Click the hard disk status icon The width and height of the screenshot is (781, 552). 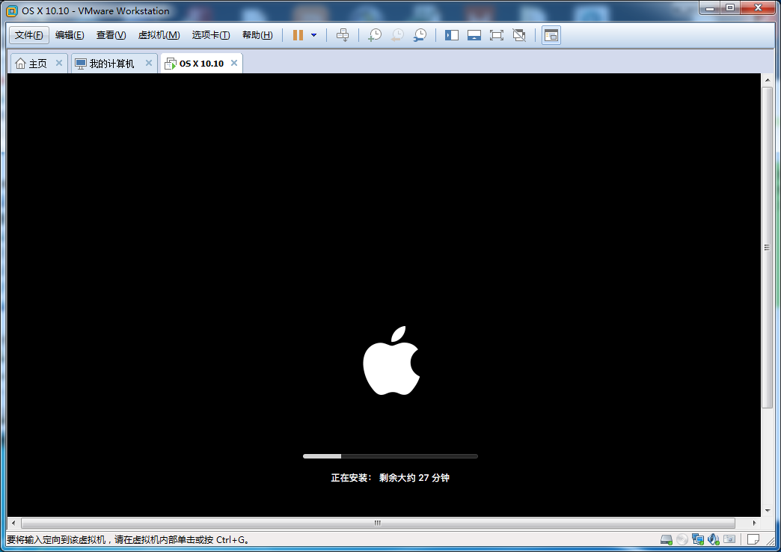point(667,539)
